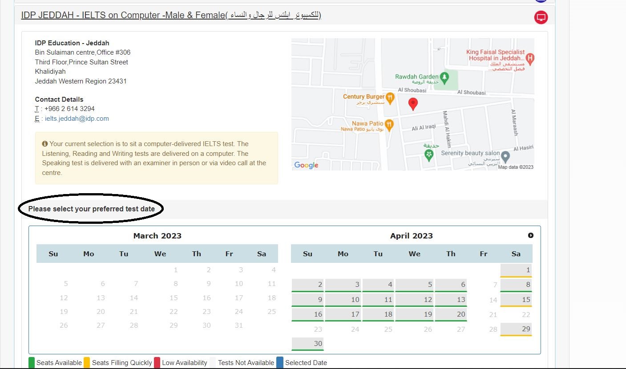Choose April 30 test date

pos(307,343)
